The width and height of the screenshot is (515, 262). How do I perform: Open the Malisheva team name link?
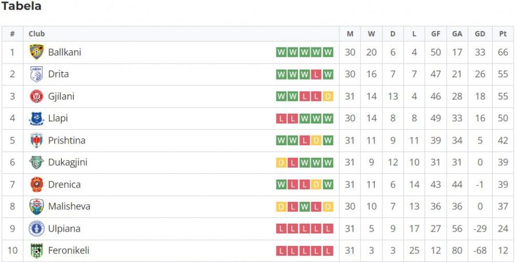coord(69,207)
